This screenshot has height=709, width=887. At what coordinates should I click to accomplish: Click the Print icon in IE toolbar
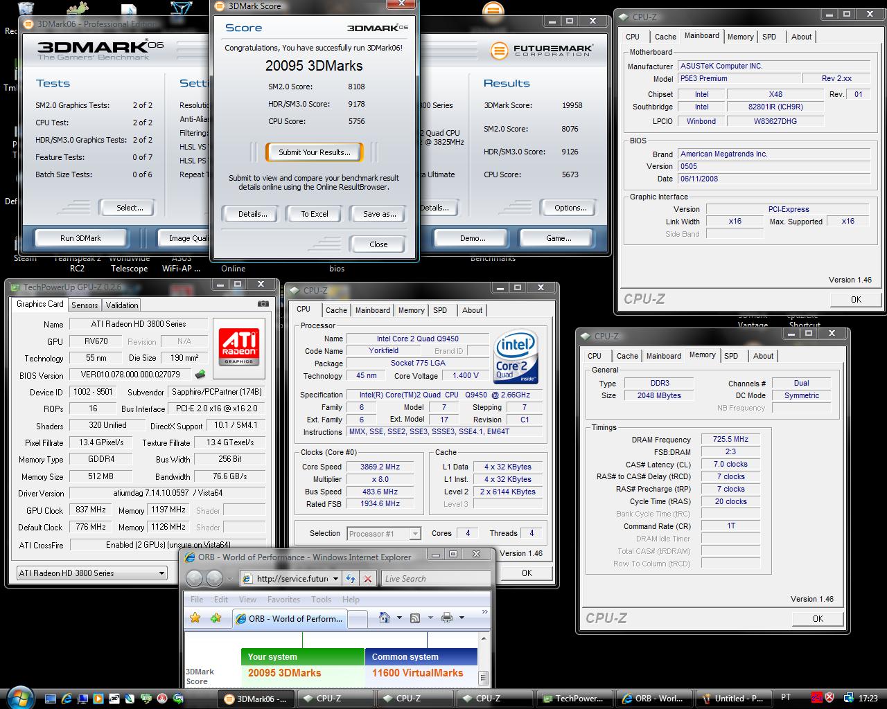pos(447,618)
